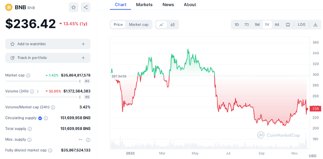323x159 pixels.
Task: Click the Market cap rank slider bar
Action: click(x=43, y=81)
